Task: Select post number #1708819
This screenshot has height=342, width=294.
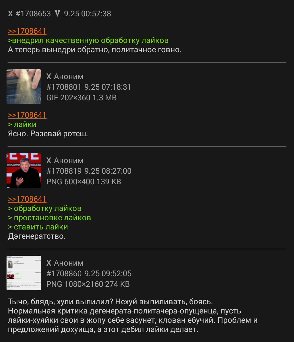Action: click(64, 171)
